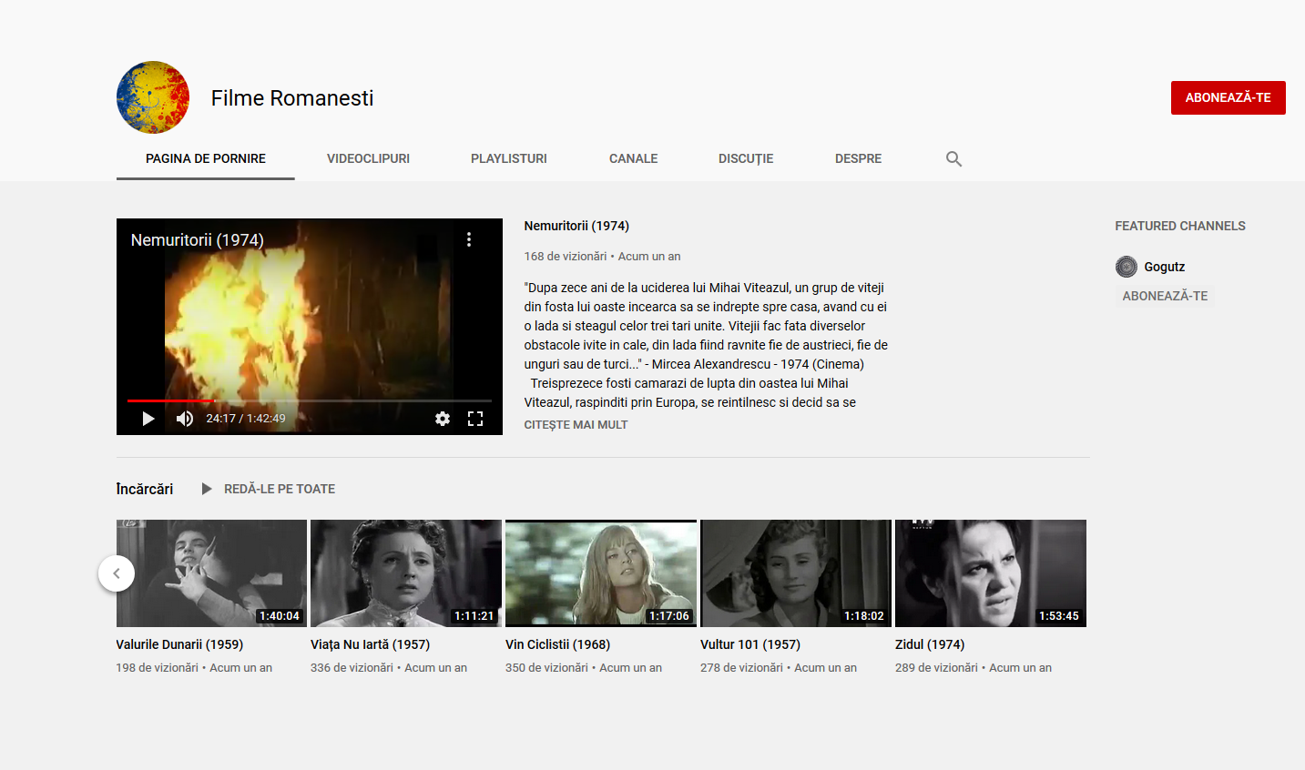Viewport: 1305px width, 770px height.
Task: Play the Nemuritorii video
Action: (148, 419)
